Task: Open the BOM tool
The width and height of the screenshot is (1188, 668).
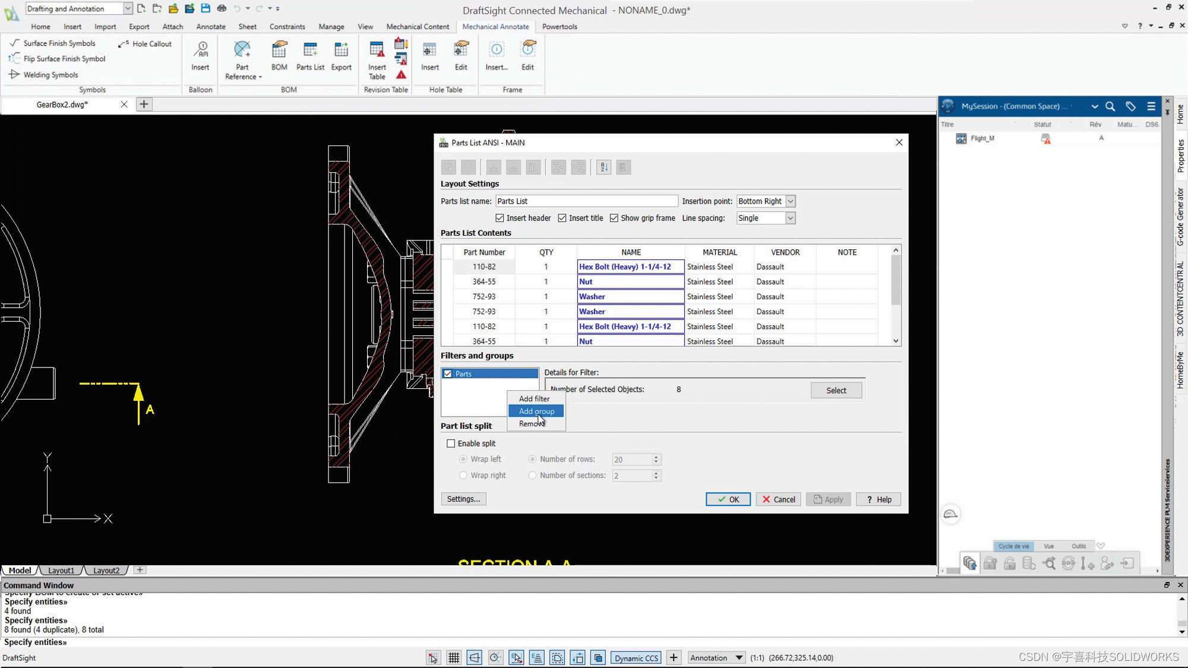Action: 279,56
